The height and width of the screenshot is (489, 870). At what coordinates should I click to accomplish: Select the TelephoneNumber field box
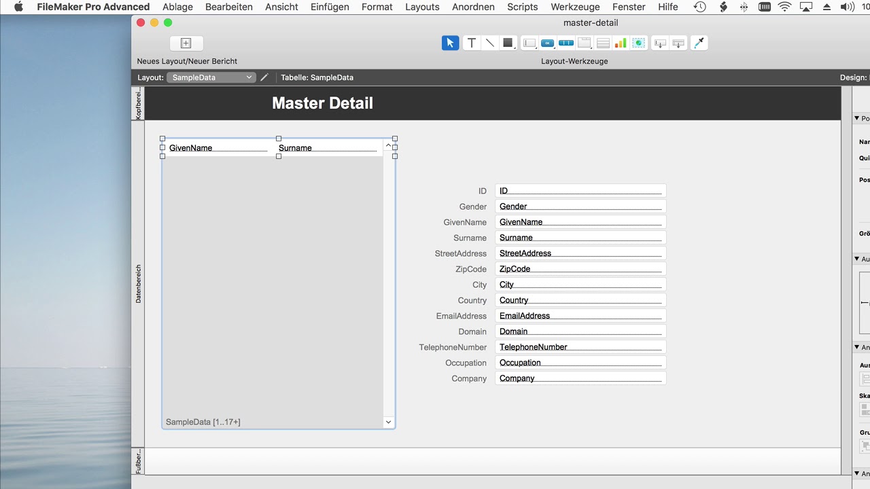580,347
